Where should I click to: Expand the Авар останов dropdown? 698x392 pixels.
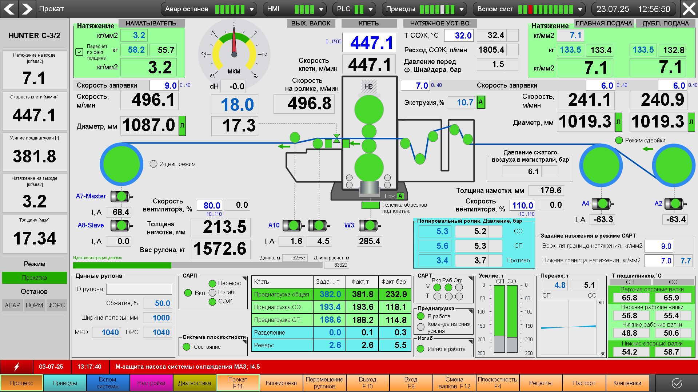[x=251, y=9]
